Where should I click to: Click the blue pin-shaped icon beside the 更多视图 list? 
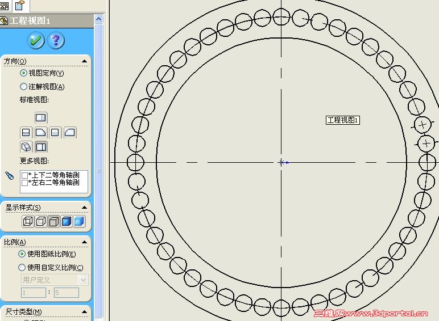tap(9, 176)
